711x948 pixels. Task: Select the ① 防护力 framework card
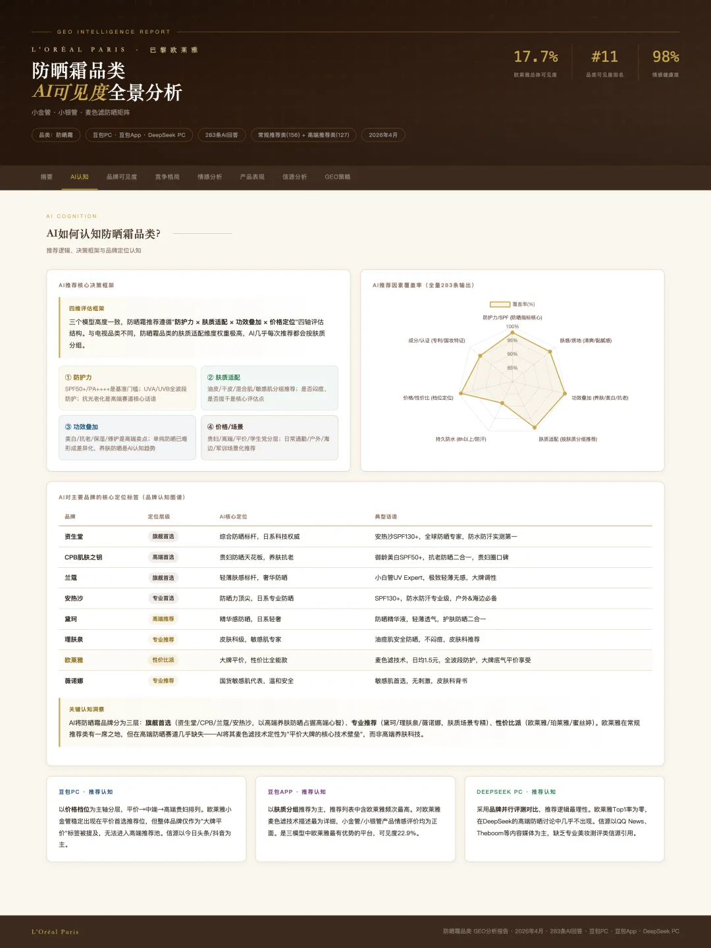(x=127, y=388)
